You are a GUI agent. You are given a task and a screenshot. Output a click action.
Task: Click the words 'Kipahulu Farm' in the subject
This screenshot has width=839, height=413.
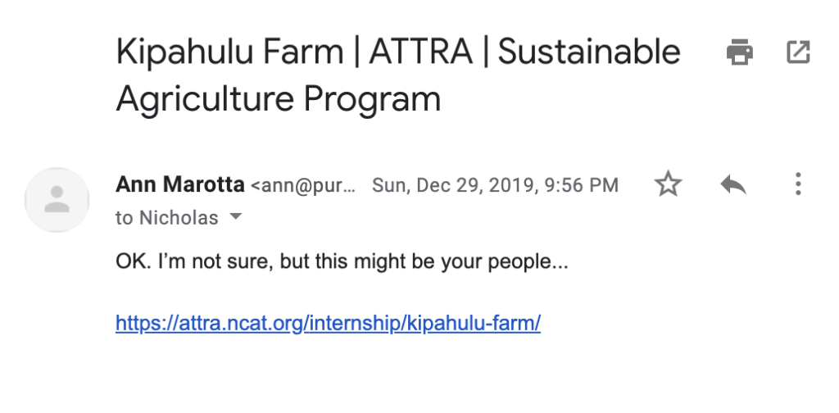229,52
